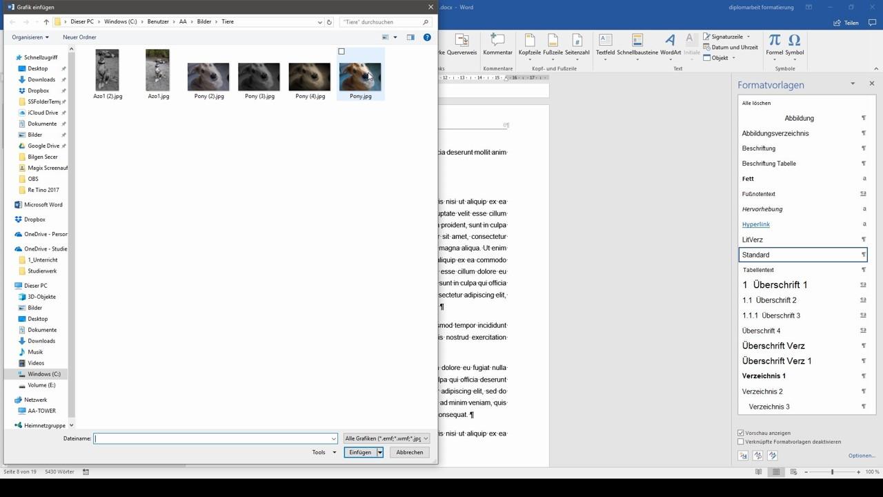Open the Tools menu in dialog
Image resolution: width=883 pixels, height=497 pixels.
tap(324, 452)
